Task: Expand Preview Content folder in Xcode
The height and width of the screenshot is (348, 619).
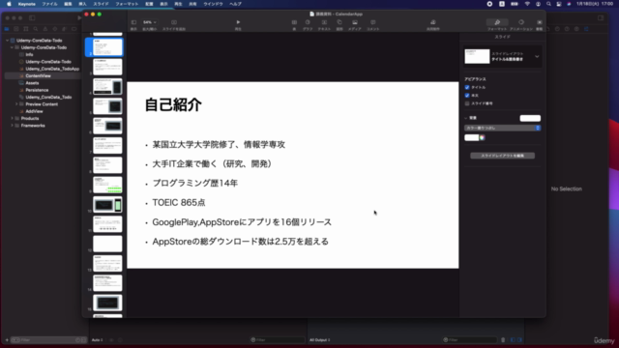Action: [x=16, y=104]
